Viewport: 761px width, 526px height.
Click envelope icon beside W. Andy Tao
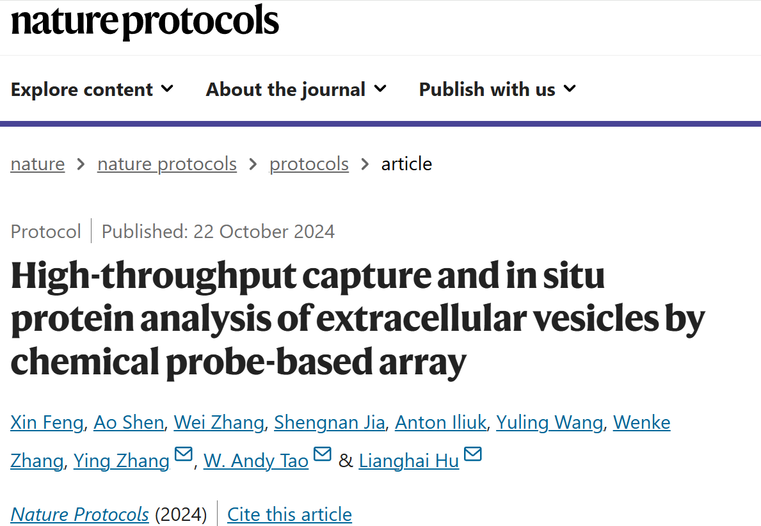coord(323,454)
